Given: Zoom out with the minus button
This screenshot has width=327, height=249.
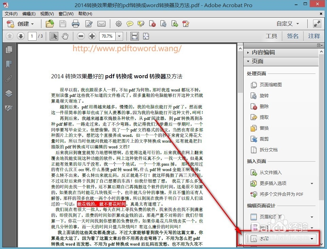Looking at the screenshot, I should click(81, 36).
